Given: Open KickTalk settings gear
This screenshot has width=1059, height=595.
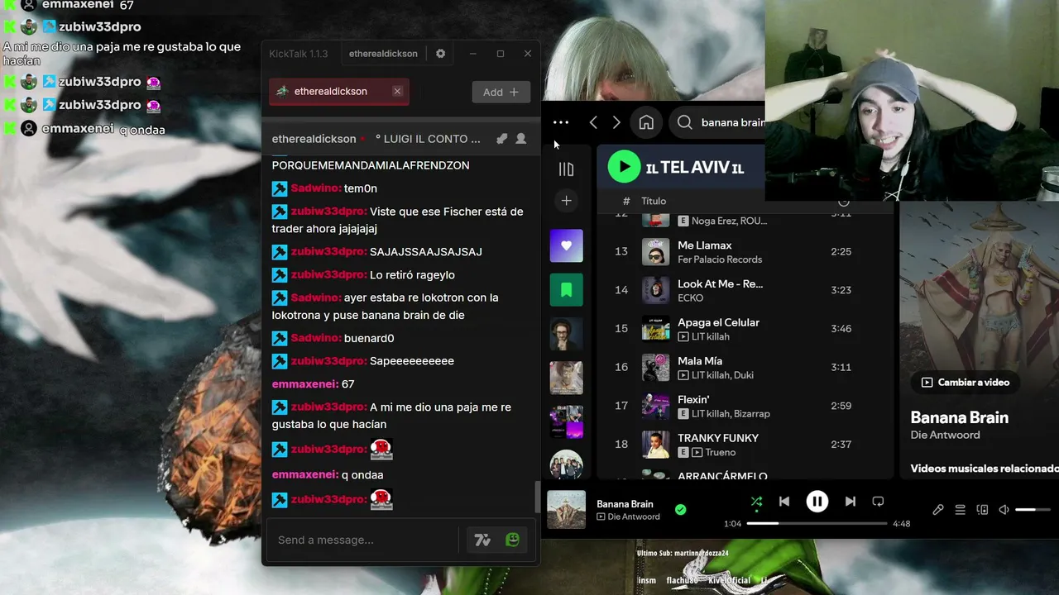Looking at the screenshot, I should pos(440,54).
